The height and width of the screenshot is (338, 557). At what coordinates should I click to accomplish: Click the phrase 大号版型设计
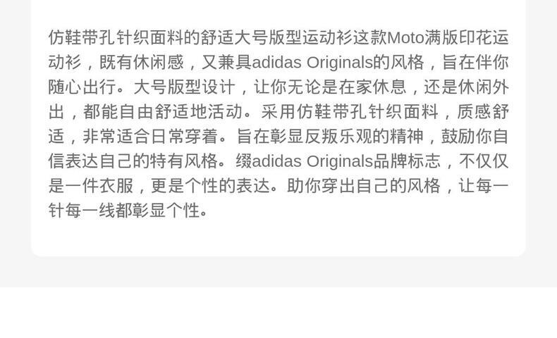tap(184, 87)
